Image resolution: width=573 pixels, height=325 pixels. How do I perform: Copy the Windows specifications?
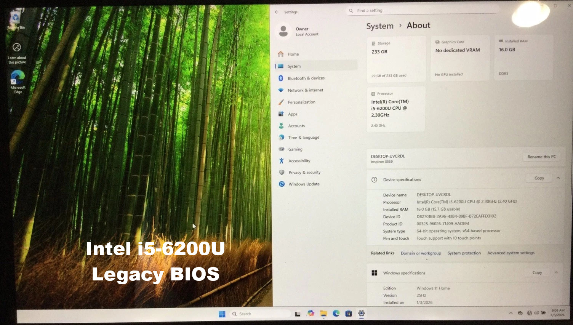click(x=537, y=272)
